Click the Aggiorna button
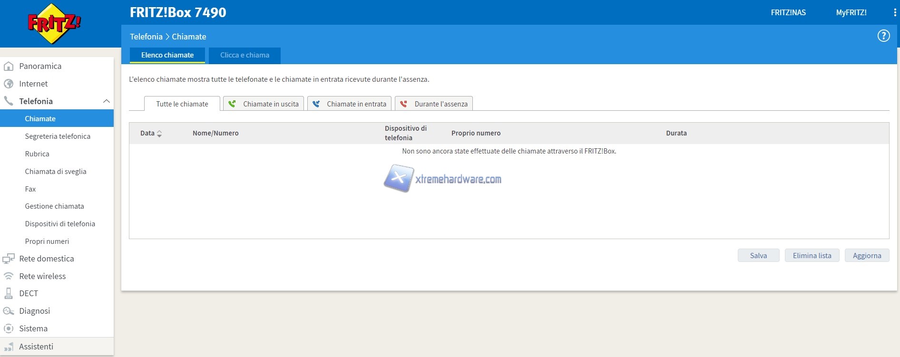The height and width of the screenshot is (357, 900). point(867,256)
